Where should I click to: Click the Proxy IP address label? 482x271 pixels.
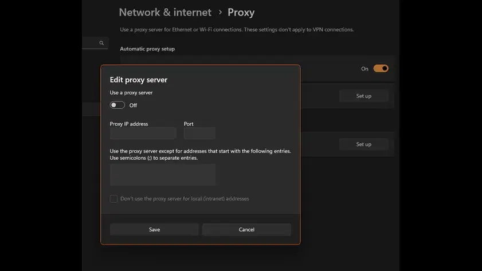(x=129, y=124)
